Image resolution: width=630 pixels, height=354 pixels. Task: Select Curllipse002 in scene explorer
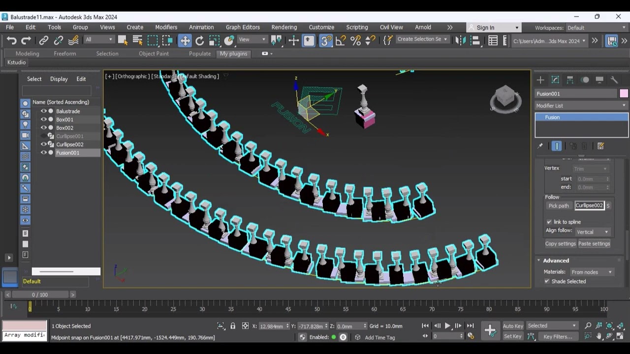pos(69,145)
